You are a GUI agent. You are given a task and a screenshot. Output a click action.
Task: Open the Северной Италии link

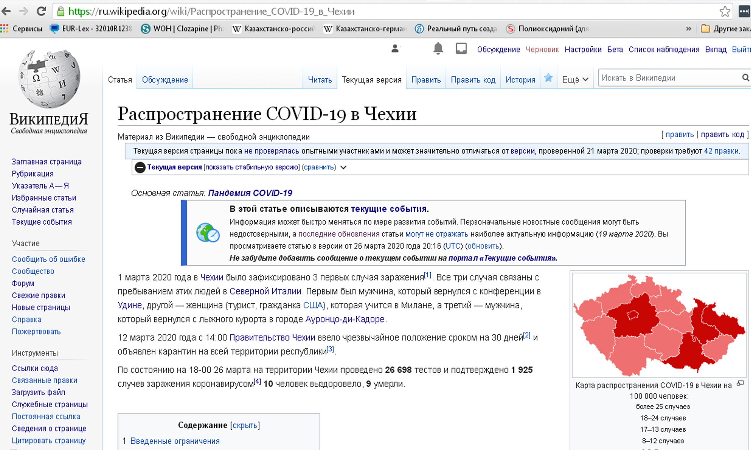pyautogui.click(x=265, y=291)
